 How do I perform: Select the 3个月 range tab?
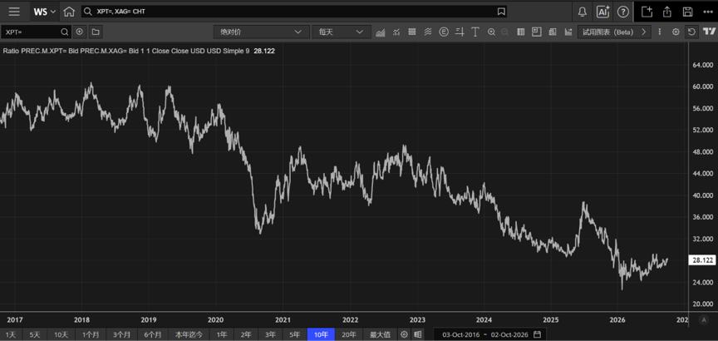(122, 334)
